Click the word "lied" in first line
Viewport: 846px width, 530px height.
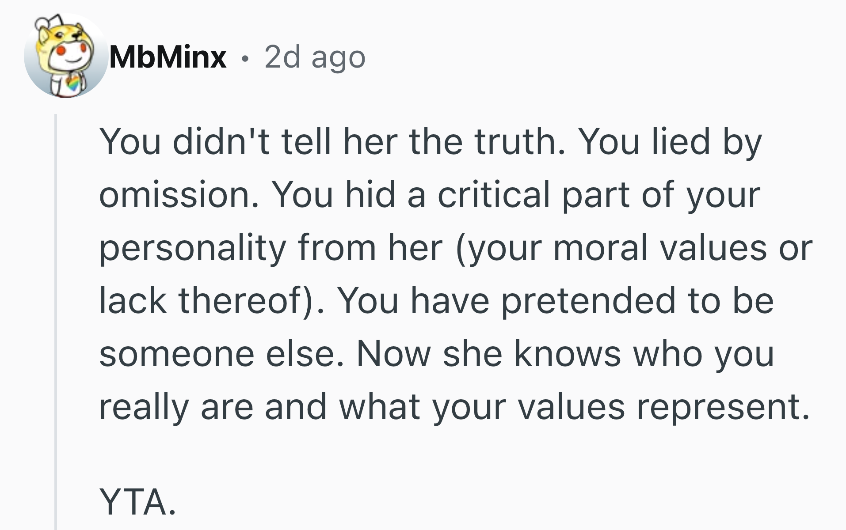(x=681, y=142)
